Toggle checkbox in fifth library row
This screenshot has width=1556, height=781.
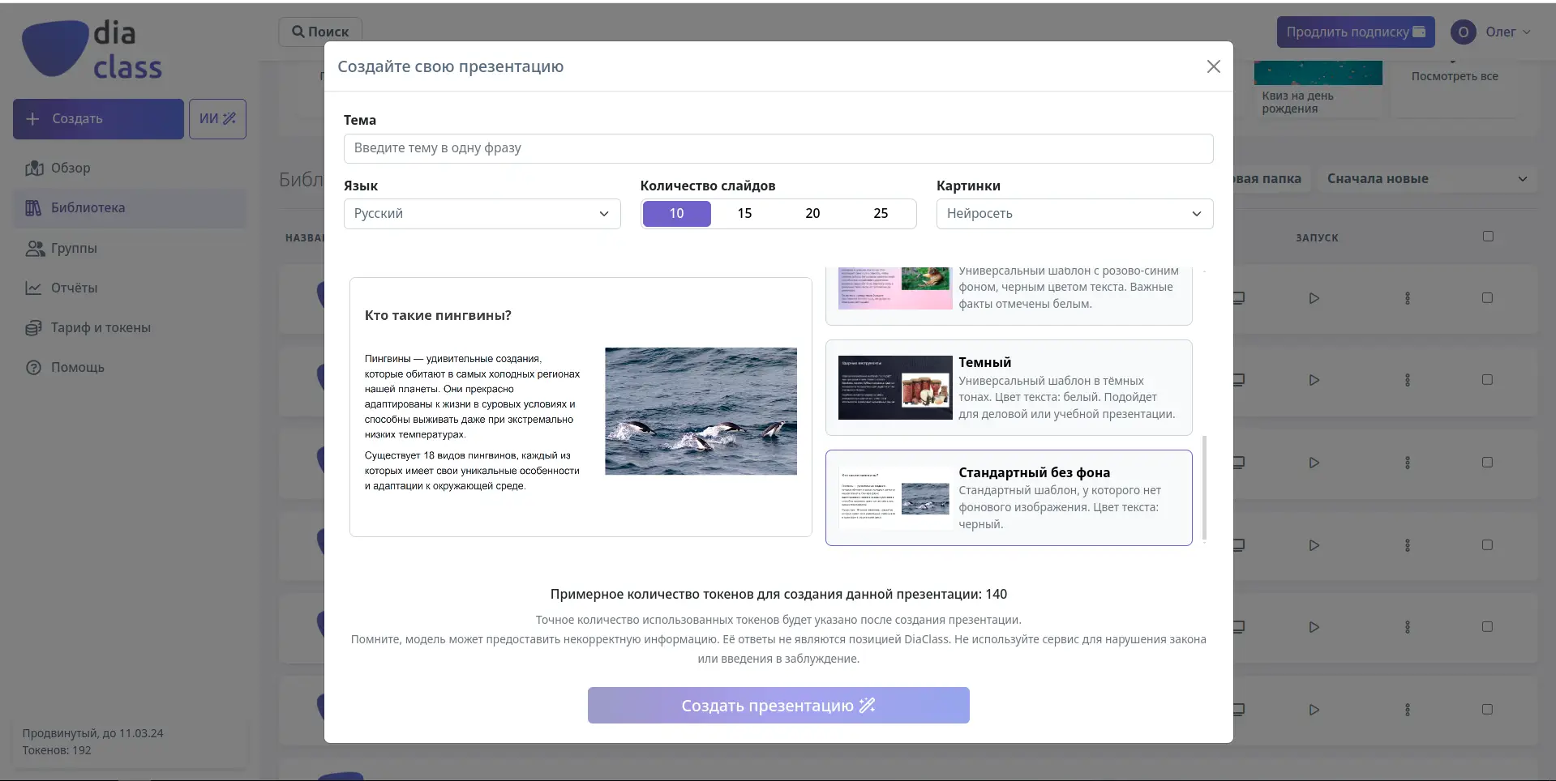1487,627
